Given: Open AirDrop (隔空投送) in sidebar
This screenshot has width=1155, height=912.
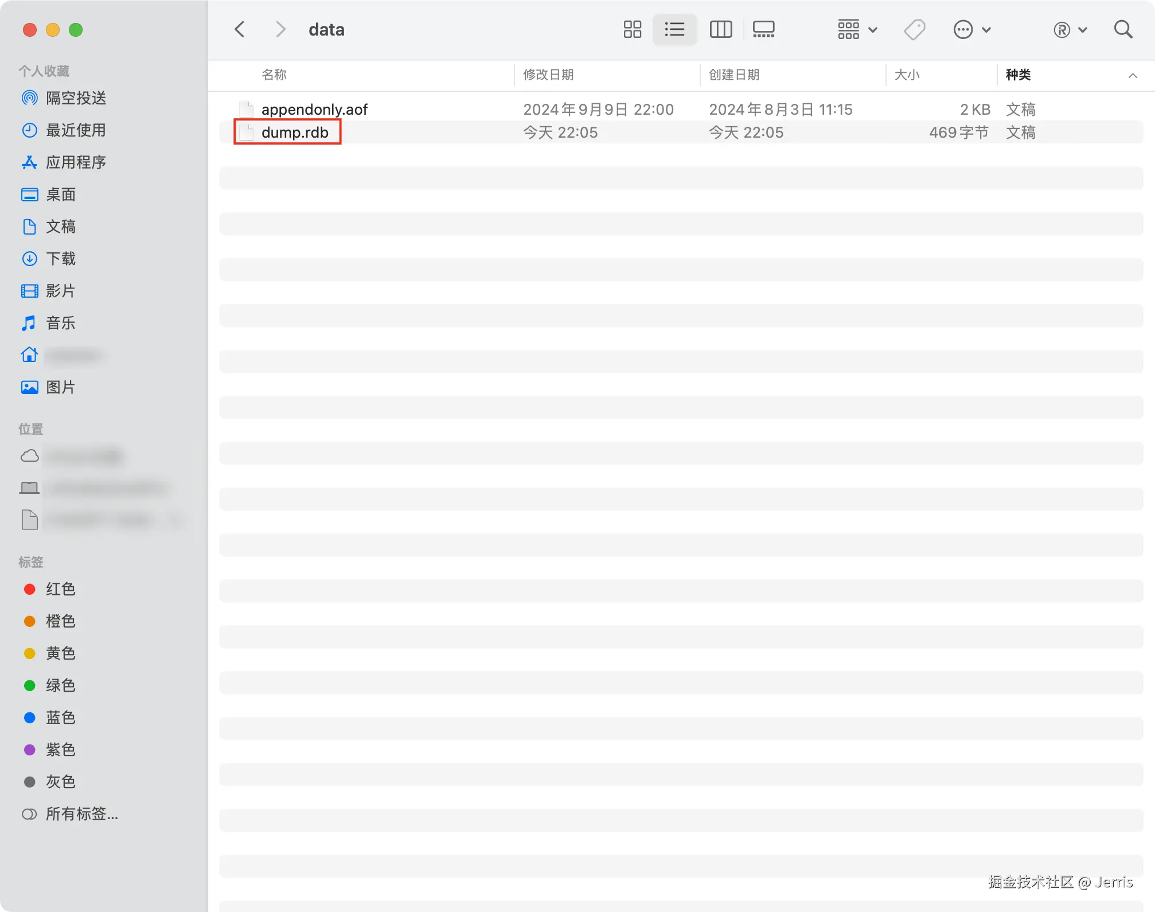Looking at the screenshot, I should (76, 98).
